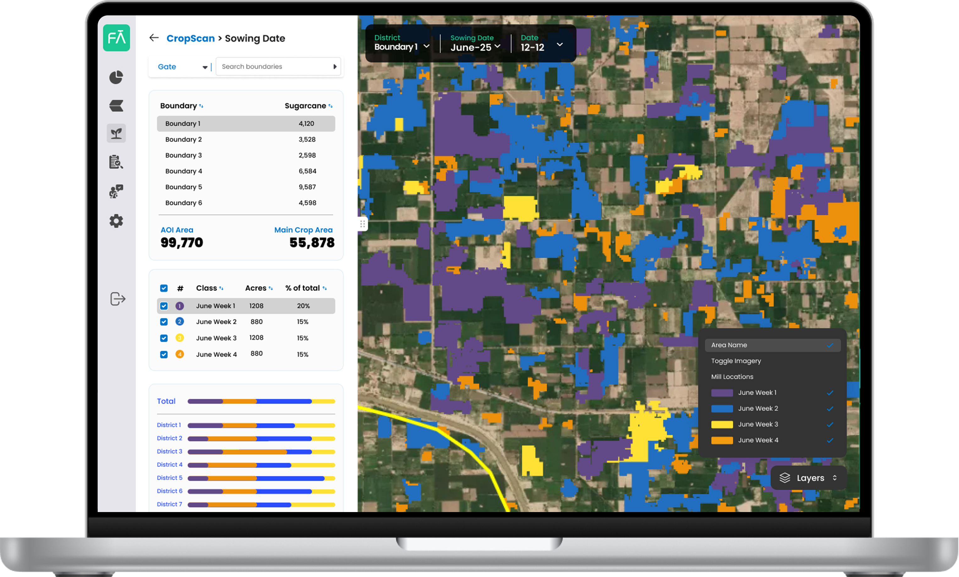Click the CropScan breadcrumb link
Viewport: 959px width, 577px height.
click(x=190, y=39)
